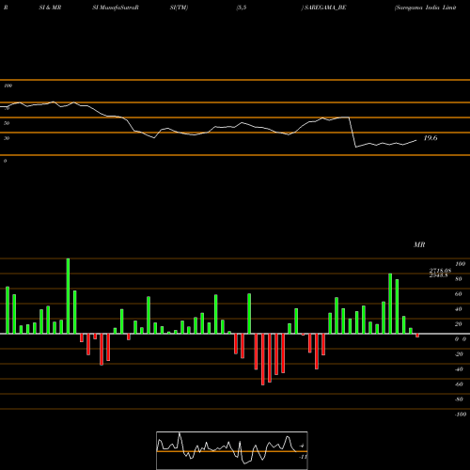
Task: Click the 100 label on MR right axis
Action: [x=461, y=264]
